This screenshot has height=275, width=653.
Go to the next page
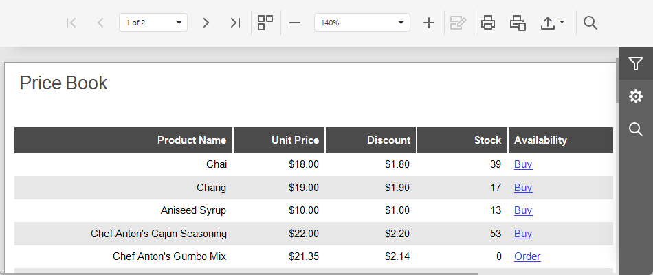point(206,23)
